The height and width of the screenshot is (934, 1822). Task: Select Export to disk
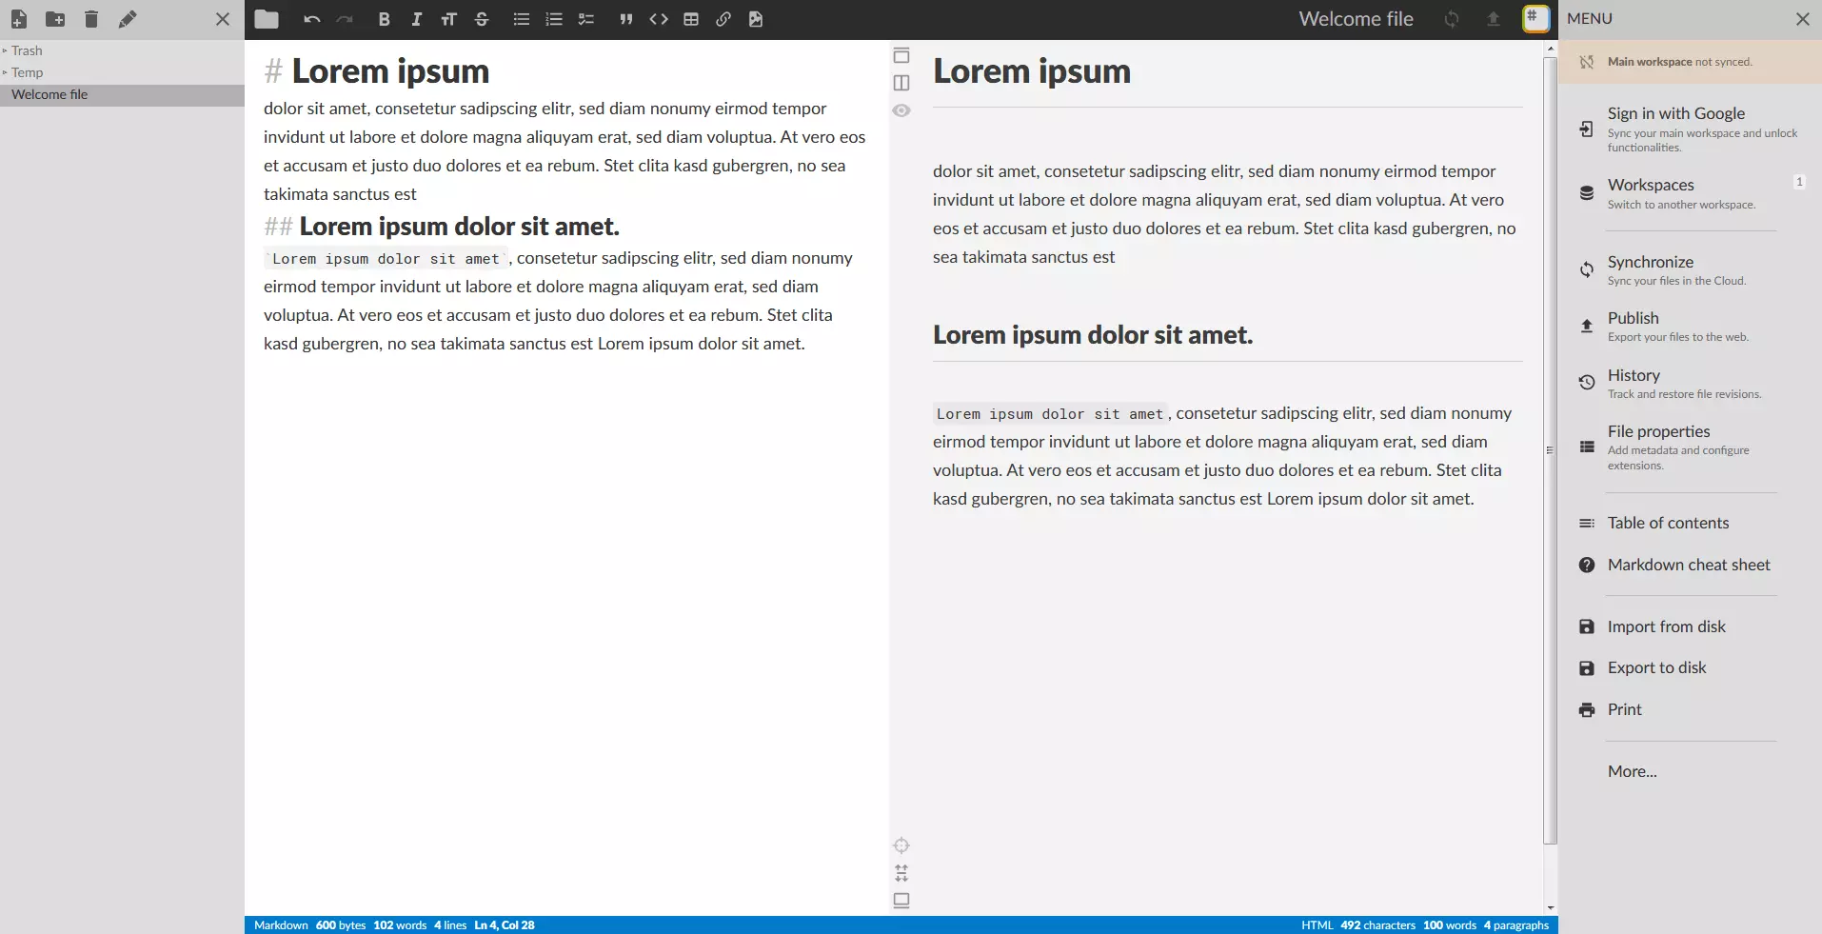1690,667
